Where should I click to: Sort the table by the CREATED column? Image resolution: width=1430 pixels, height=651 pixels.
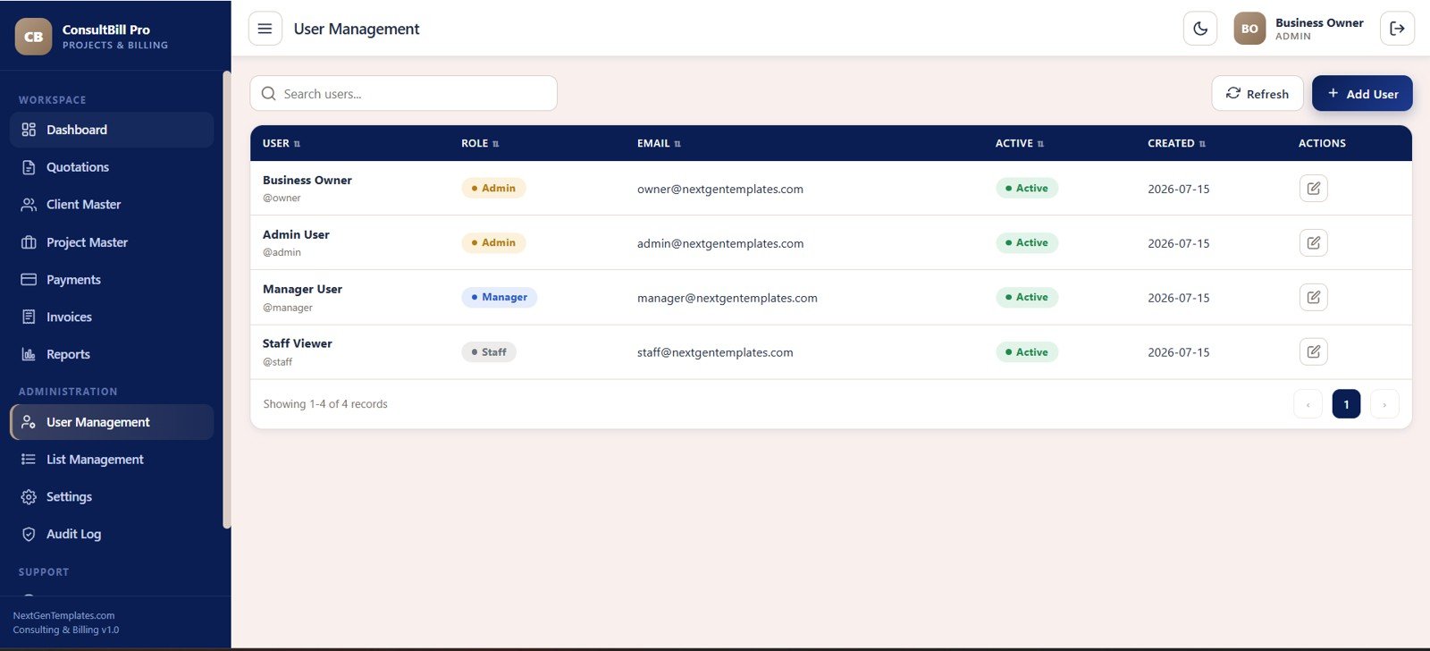[1177, 143]
